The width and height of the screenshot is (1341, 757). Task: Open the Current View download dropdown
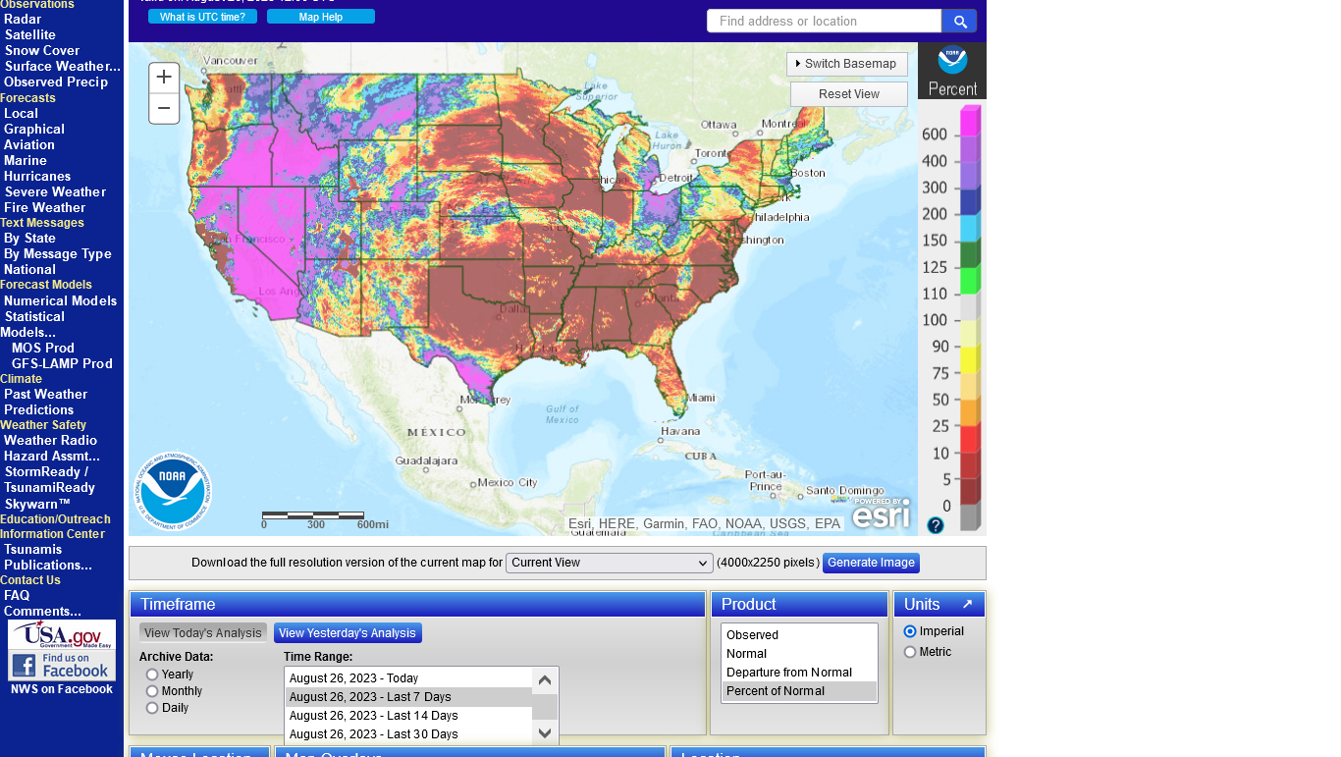(610, 563)
